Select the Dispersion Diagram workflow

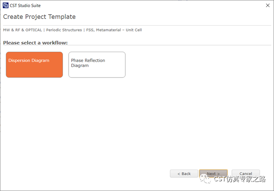click(x=34, y=65)
